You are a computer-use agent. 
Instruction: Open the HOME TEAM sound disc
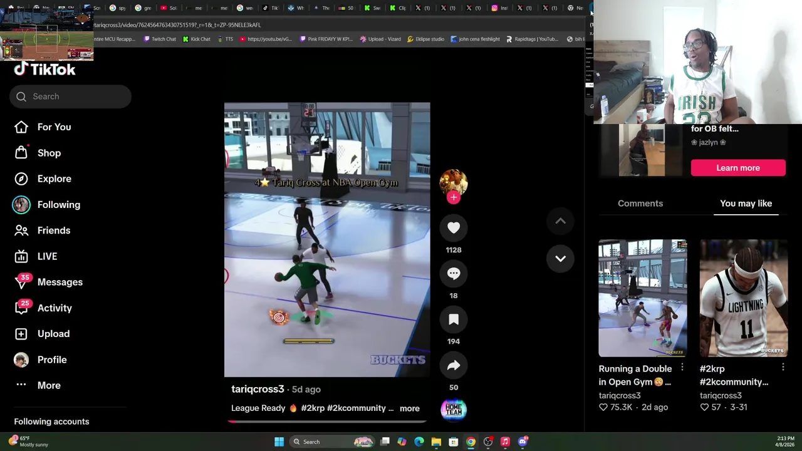454,409
